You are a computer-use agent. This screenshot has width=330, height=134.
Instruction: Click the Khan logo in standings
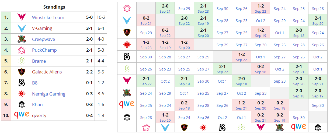coord(22,105)
